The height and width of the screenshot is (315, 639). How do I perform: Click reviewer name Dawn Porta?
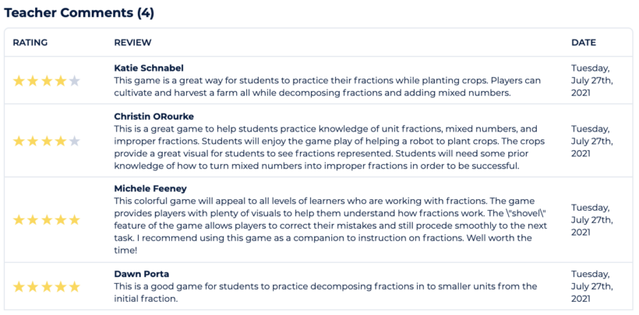(141, 274)
